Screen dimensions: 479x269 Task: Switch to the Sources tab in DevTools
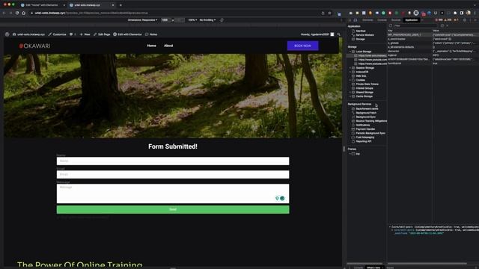tap(396, 20)
